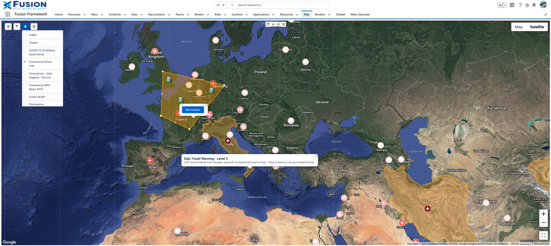Toggle the map layers panel button
551x246 pixels.
25,27
